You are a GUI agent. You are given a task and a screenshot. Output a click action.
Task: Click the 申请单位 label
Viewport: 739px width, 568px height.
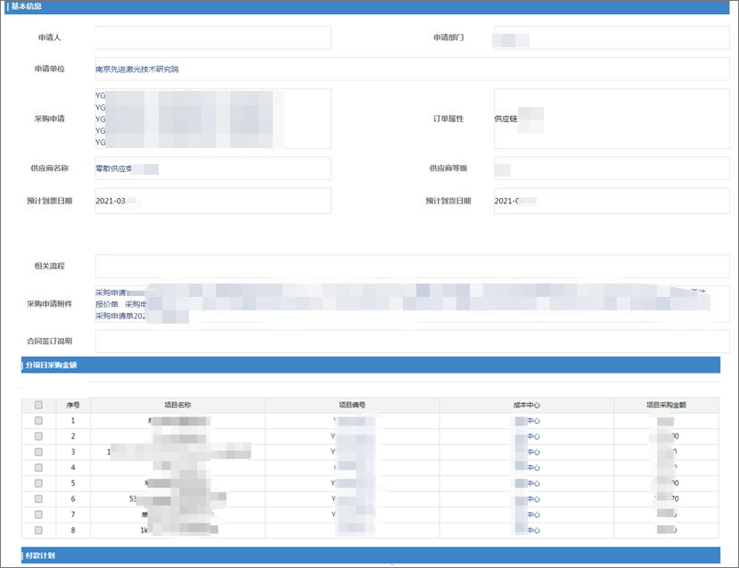pyautogui.click(x=50, y=69)
